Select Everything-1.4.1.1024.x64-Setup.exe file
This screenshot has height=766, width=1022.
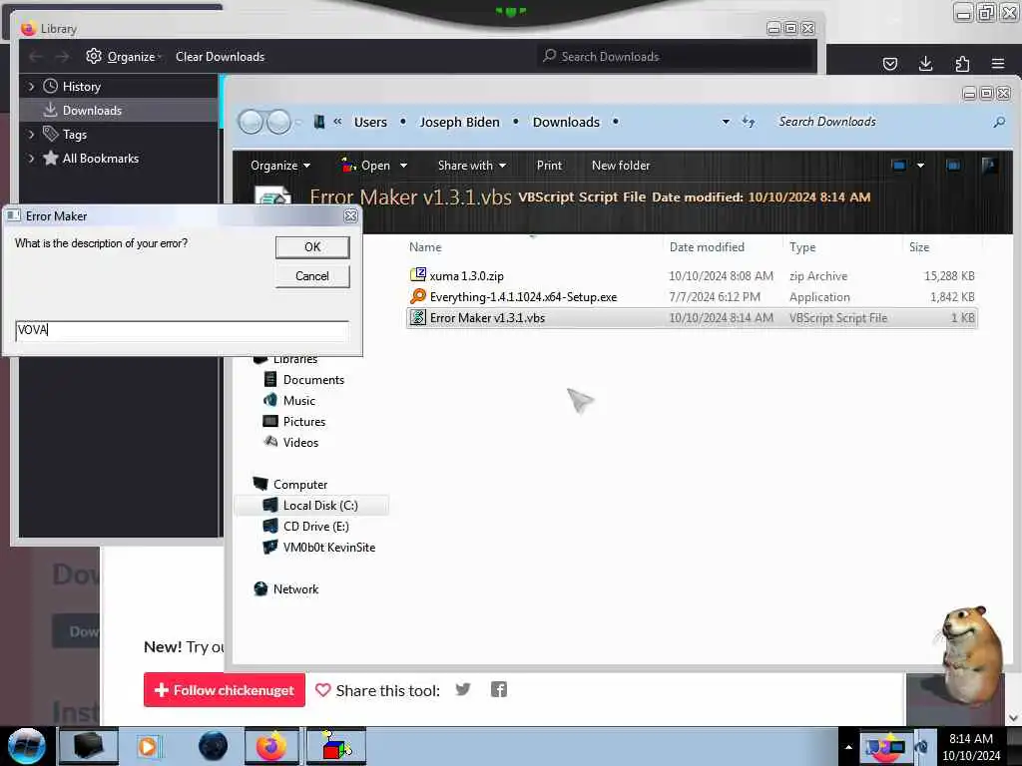click(x=692, y=297)
